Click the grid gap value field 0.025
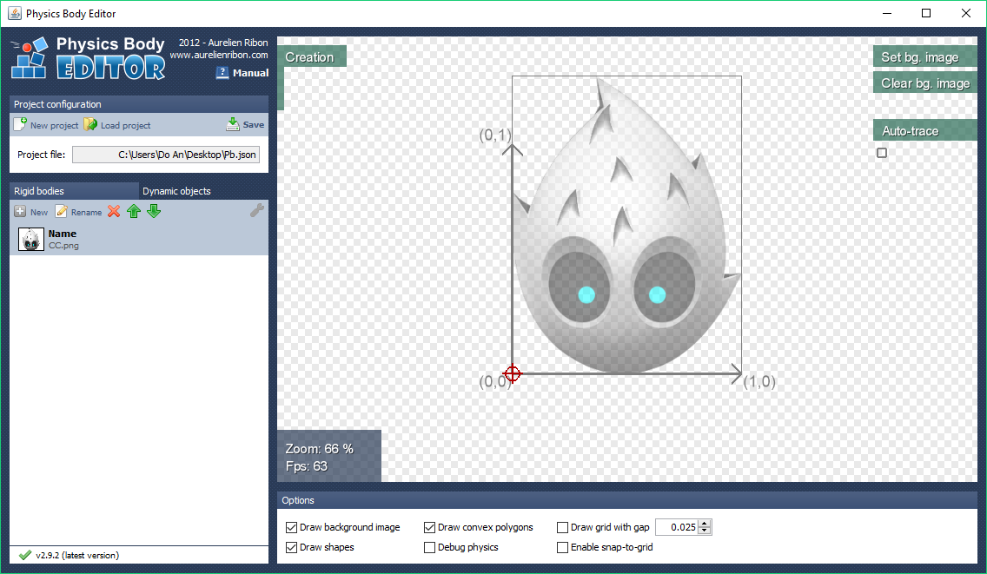987x574 pixels. click(x=678, y=527)
